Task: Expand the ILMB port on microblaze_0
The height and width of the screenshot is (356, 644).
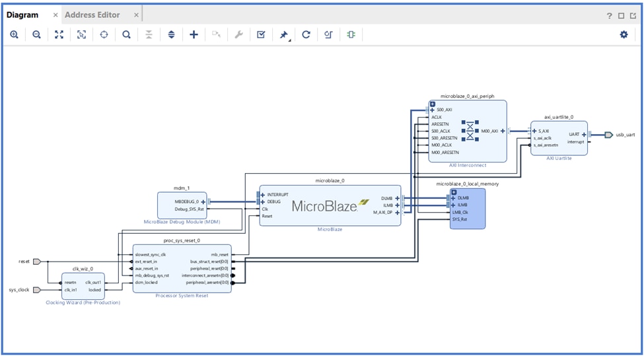Action: pyautogui.click(x=397, y=205)
